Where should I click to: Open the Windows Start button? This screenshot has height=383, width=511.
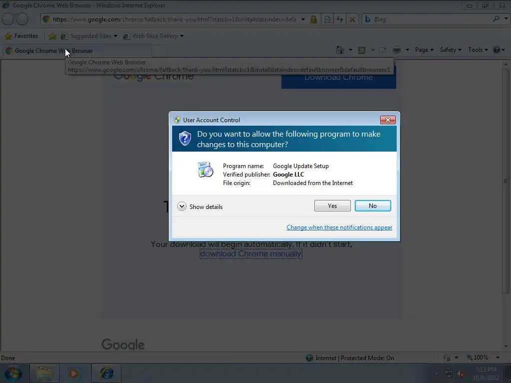tap(13, 373)
